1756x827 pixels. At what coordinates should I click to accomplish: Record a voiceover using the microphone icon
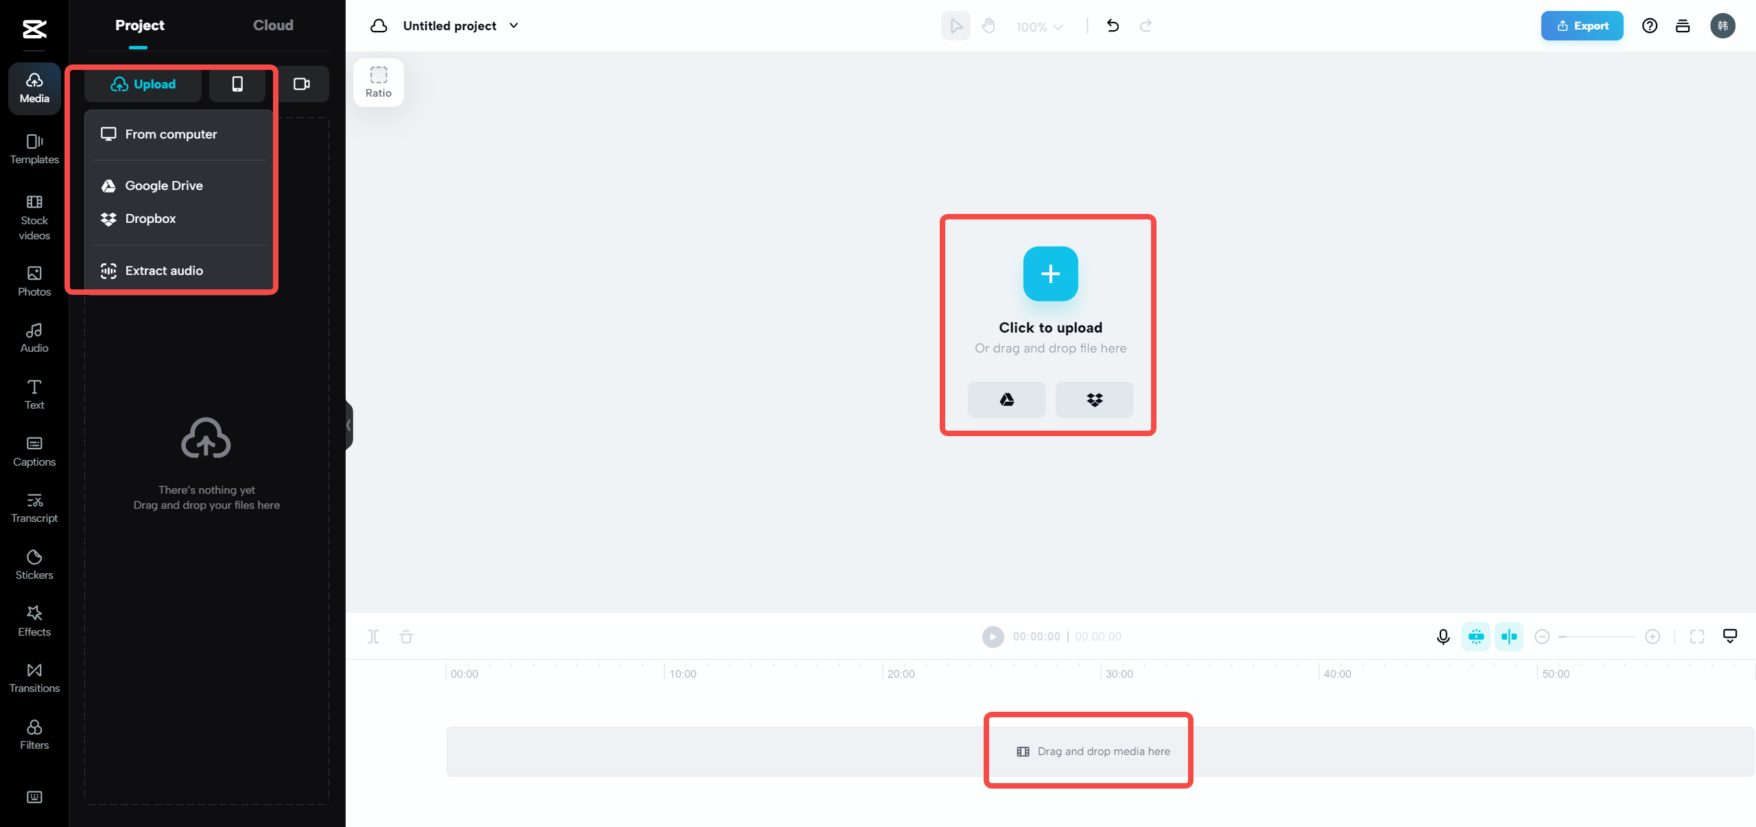click(1443, 636)
